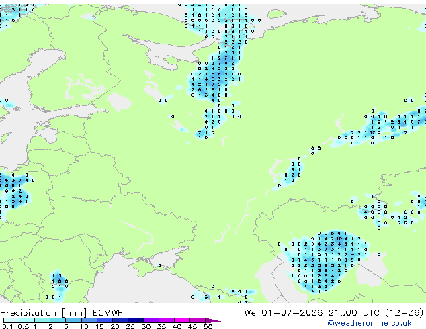Click the date '01-07-2026' in the header
The width and height of the screenshot is (426, 329).
292,313
